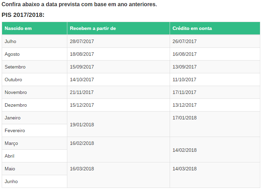This screenshot has width=262, height=191.
Task: Select the credit date 26/07/2017
Action: 184,41
